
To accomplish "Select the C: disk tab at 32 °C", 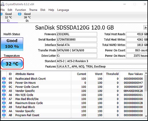I will click(8, 17).
